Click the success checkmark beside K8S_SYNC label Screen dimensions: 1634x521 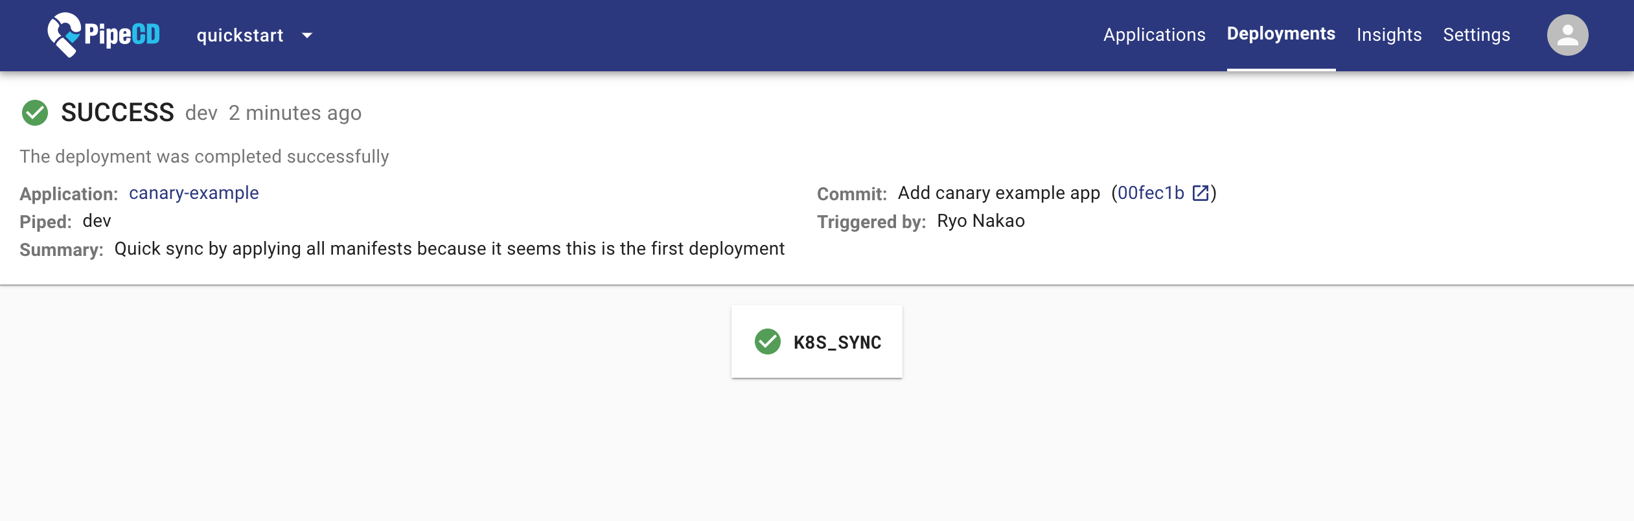pos(767,342)
